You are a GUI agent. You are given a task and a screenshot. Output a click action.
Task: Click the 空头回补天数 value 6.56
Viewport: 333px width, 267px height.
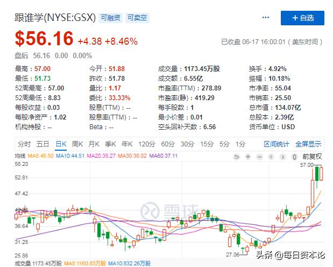tap(209, 127)
